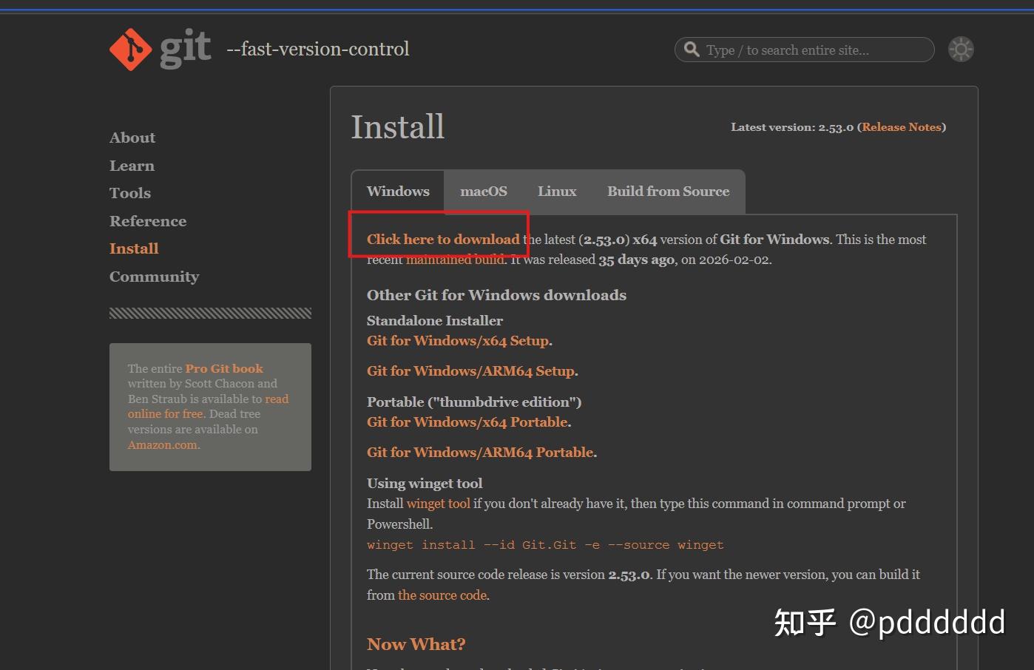The width and height of the screenshot is (1034, 670).
Task: Select Install in the sidebar
Action: click(x=134, y=248)
